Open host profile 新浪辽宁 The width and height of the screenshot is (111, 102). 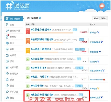93,33
